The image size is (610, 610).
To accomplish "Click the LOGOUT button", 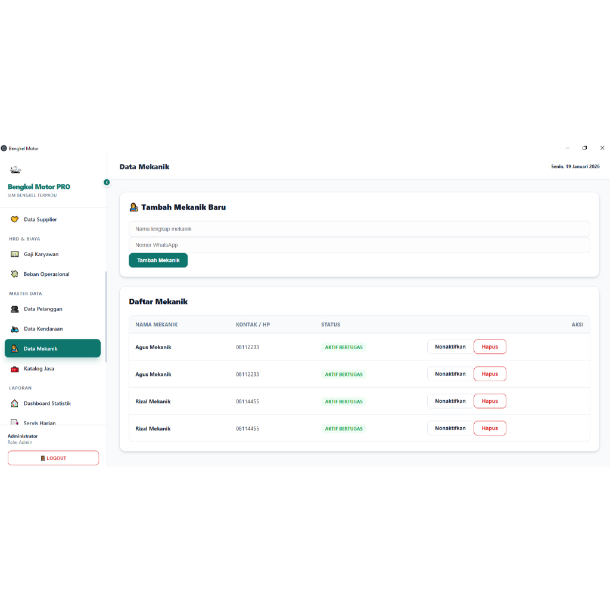I will (53, 458).
